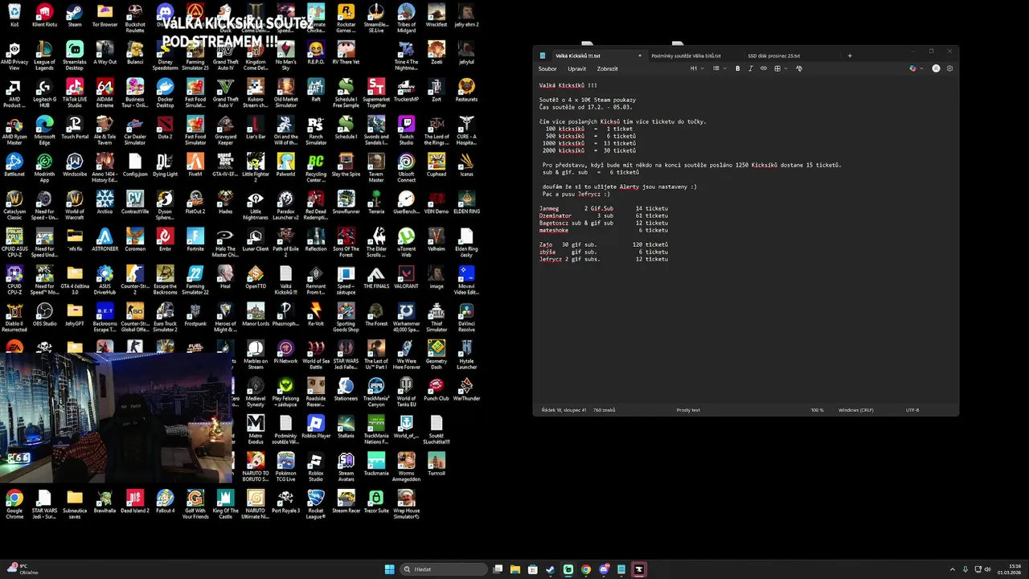This screenshot has height=579, width=1029.
Task: Open Rockstar Games desktop icon
Action: point(346,18)
